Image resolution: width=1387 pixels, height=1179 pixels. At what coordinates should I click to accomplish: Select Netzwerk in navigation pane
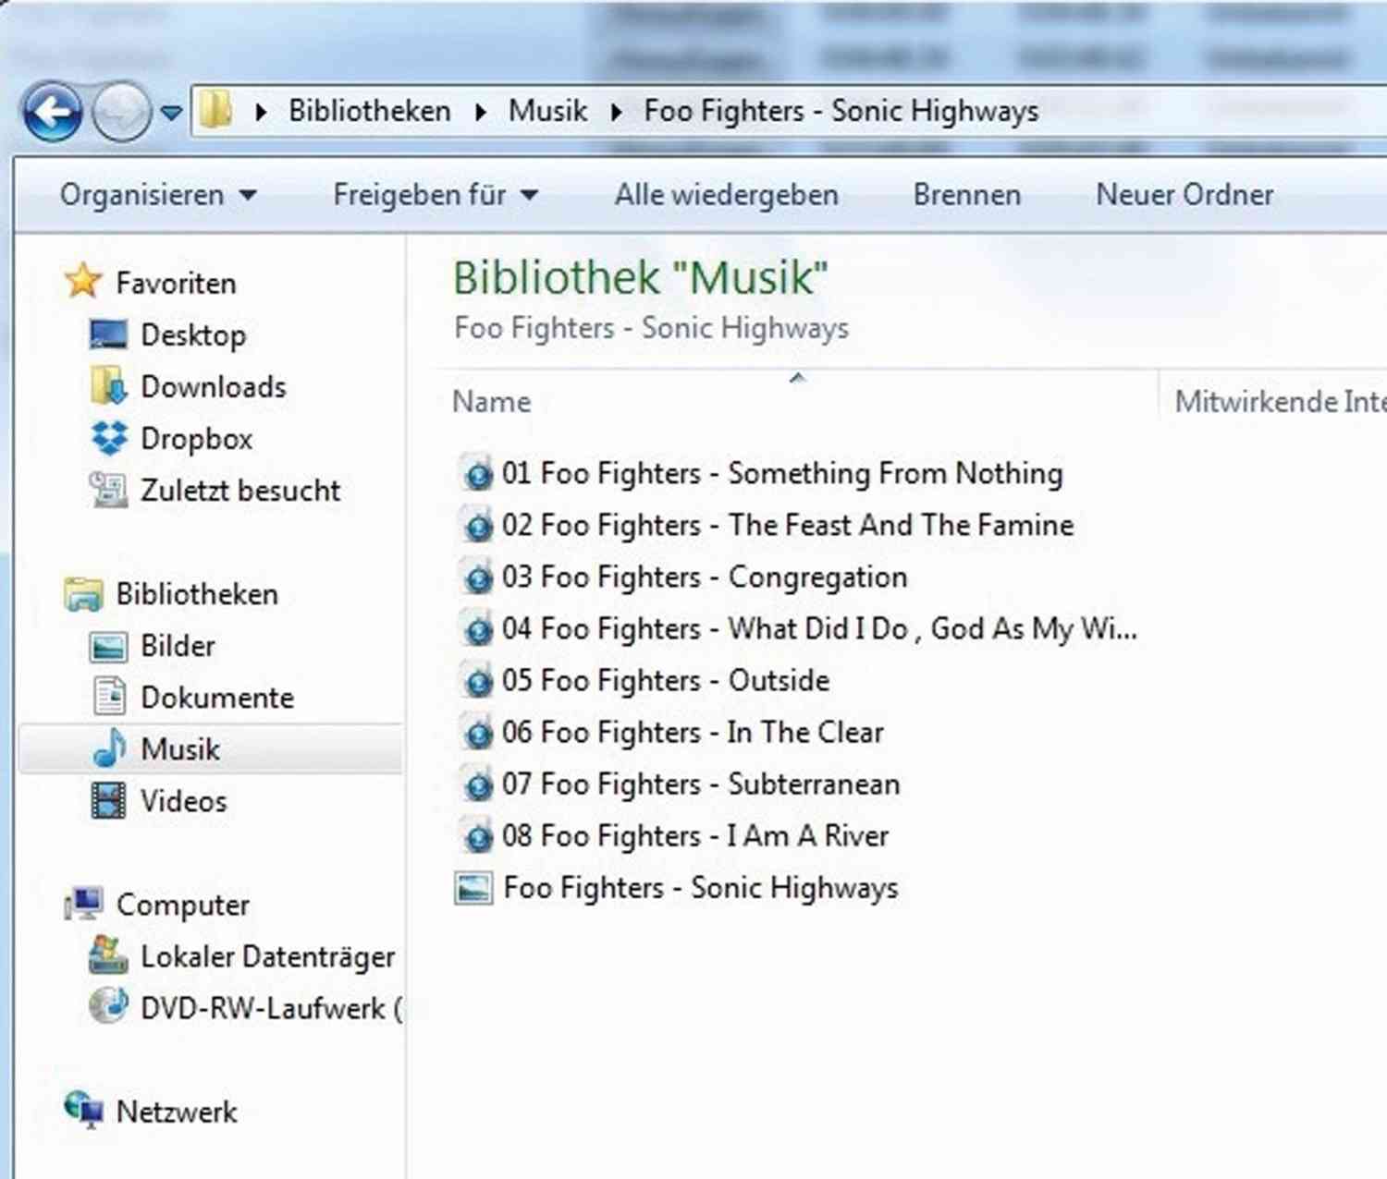(177, 1112)
